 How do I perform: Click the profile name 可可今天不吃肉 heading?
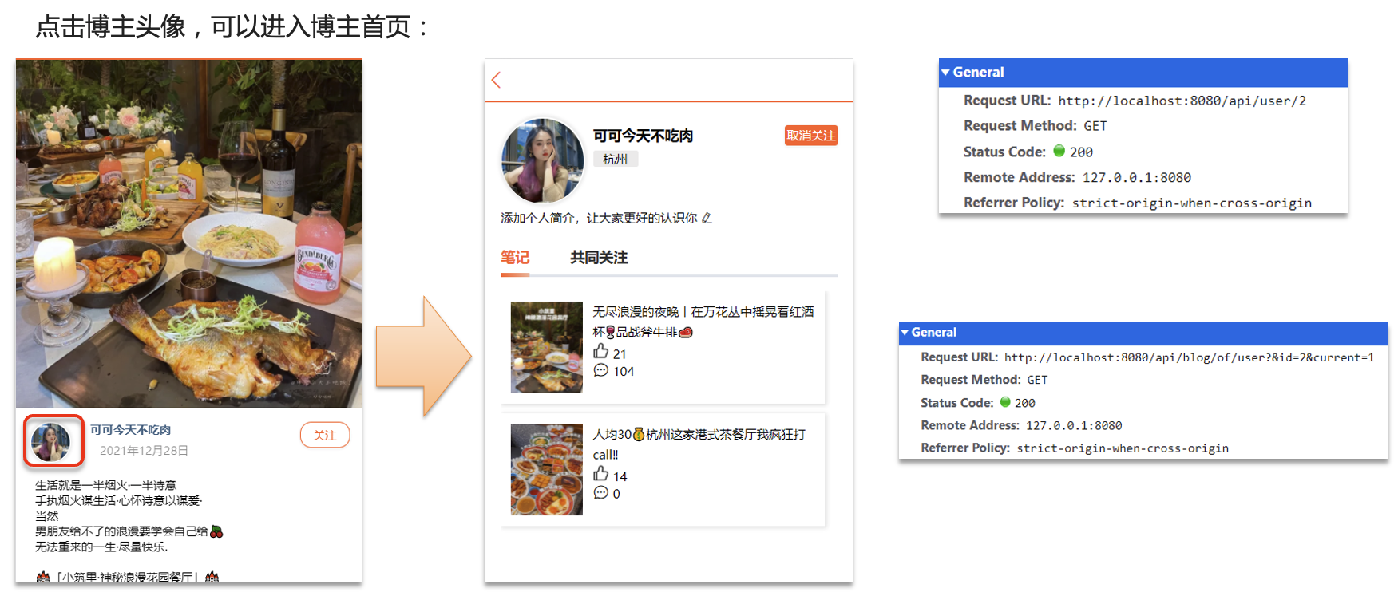coord(643,136)
